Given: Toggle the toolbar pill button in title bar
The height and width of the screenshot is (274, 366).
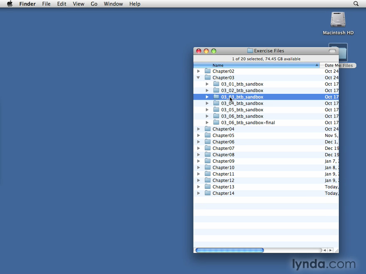Looking at the screenshot, I should (332, 51).
